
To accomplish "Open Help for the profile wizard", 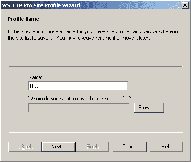I will [166, 147].
